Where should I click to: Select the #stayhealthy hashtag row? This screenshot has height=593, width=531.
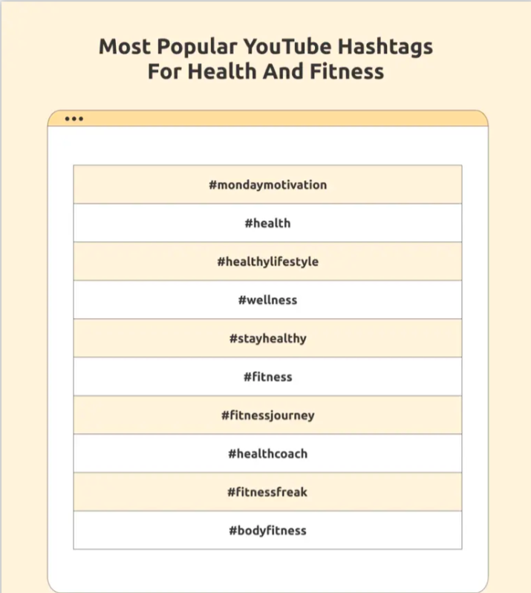click(267, 338)
